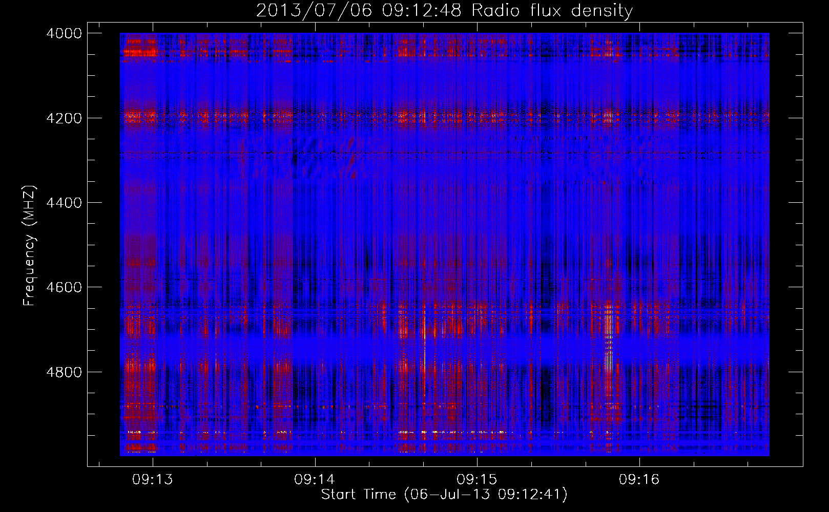This screenshot has width=829, height=512.
Task: Click the plot title 'Radio flux density'
Action: pos(552,11)
